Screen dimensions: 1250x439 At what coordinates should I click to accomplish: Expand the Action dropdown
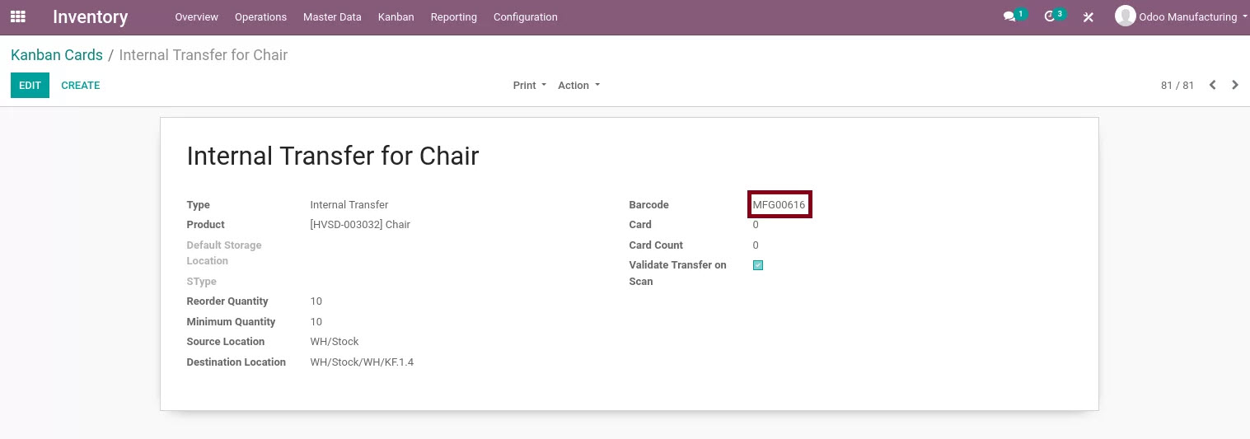point(578,85)
